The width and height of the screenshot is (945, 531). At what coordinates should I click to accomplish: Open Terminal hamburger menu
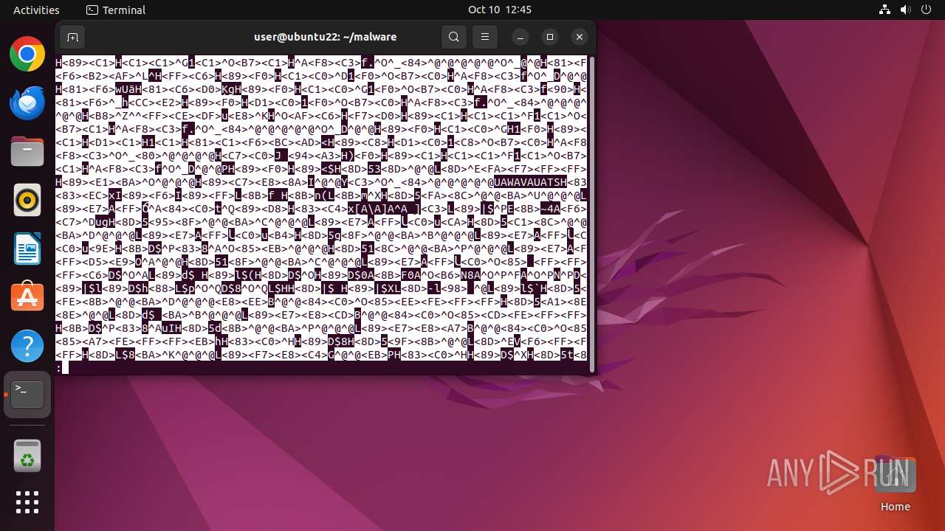[x=485, y=37]
